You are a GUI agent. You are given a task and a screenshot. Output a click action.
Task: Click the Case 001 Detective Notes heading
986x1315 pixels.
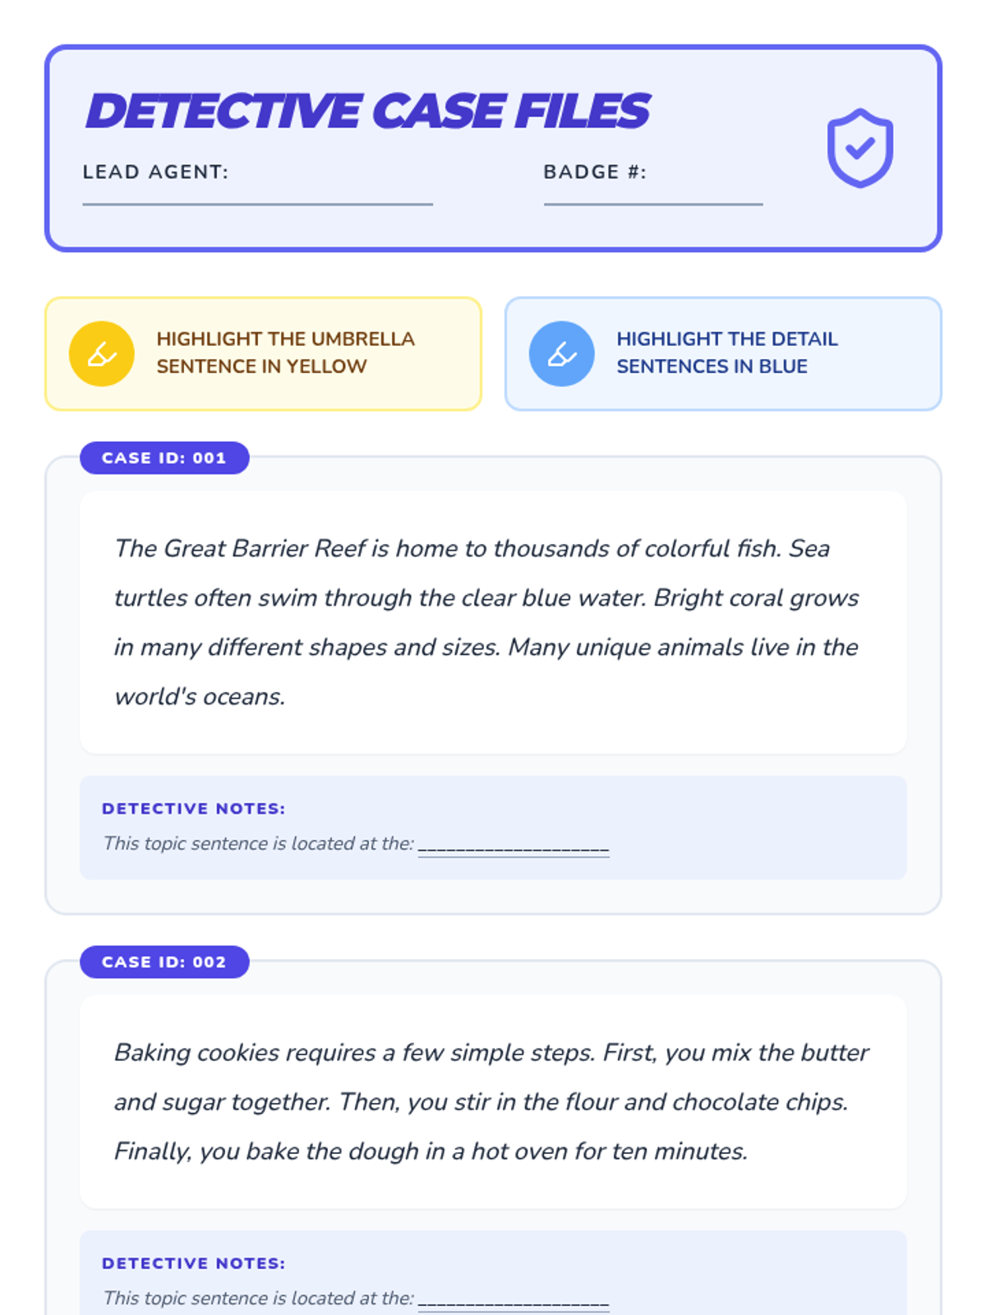[x=194, y=809]
